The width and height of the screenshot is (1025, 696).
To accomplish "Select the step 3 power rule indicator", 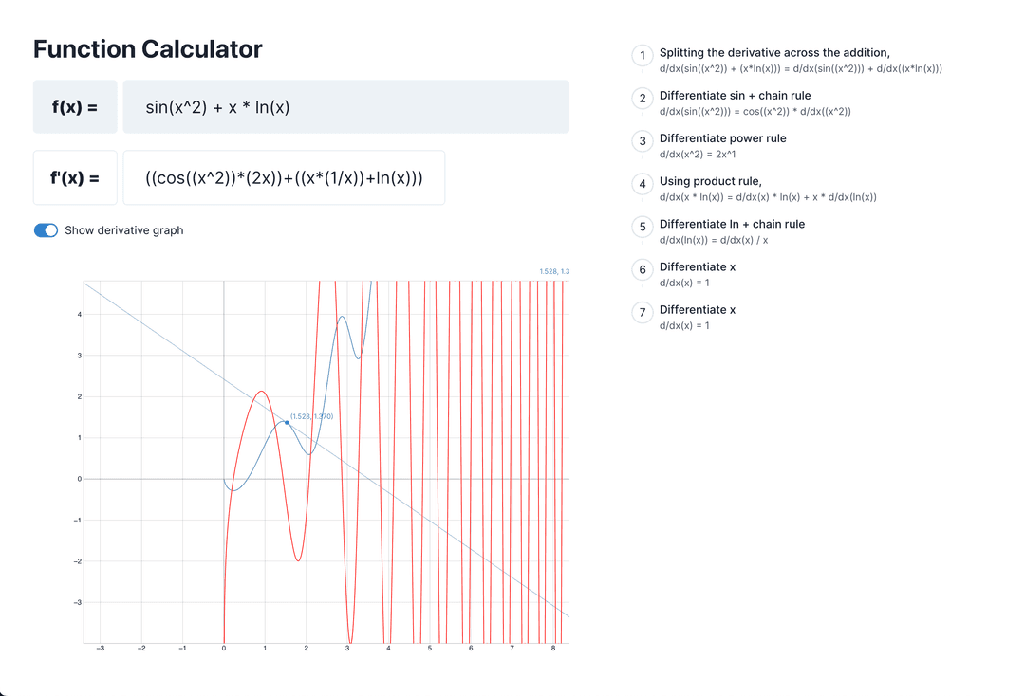I will pos(642,141).
